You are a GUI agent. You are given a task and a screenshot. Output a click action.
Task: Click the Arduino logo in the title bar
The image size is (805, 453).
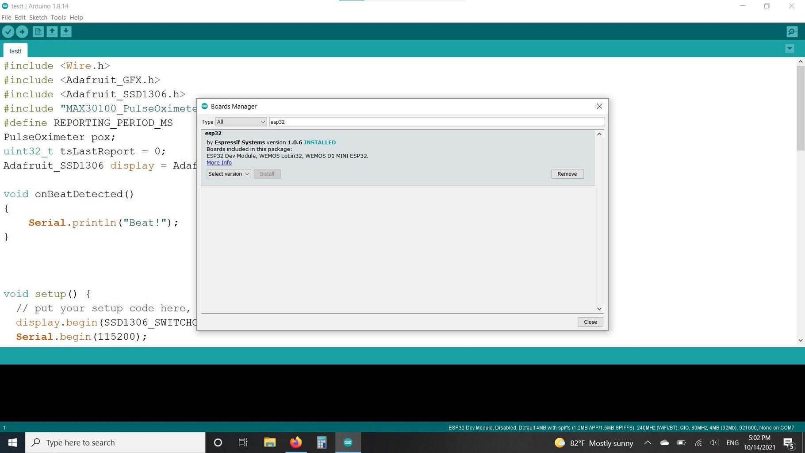pyautogui.click(x=5, y=6)
